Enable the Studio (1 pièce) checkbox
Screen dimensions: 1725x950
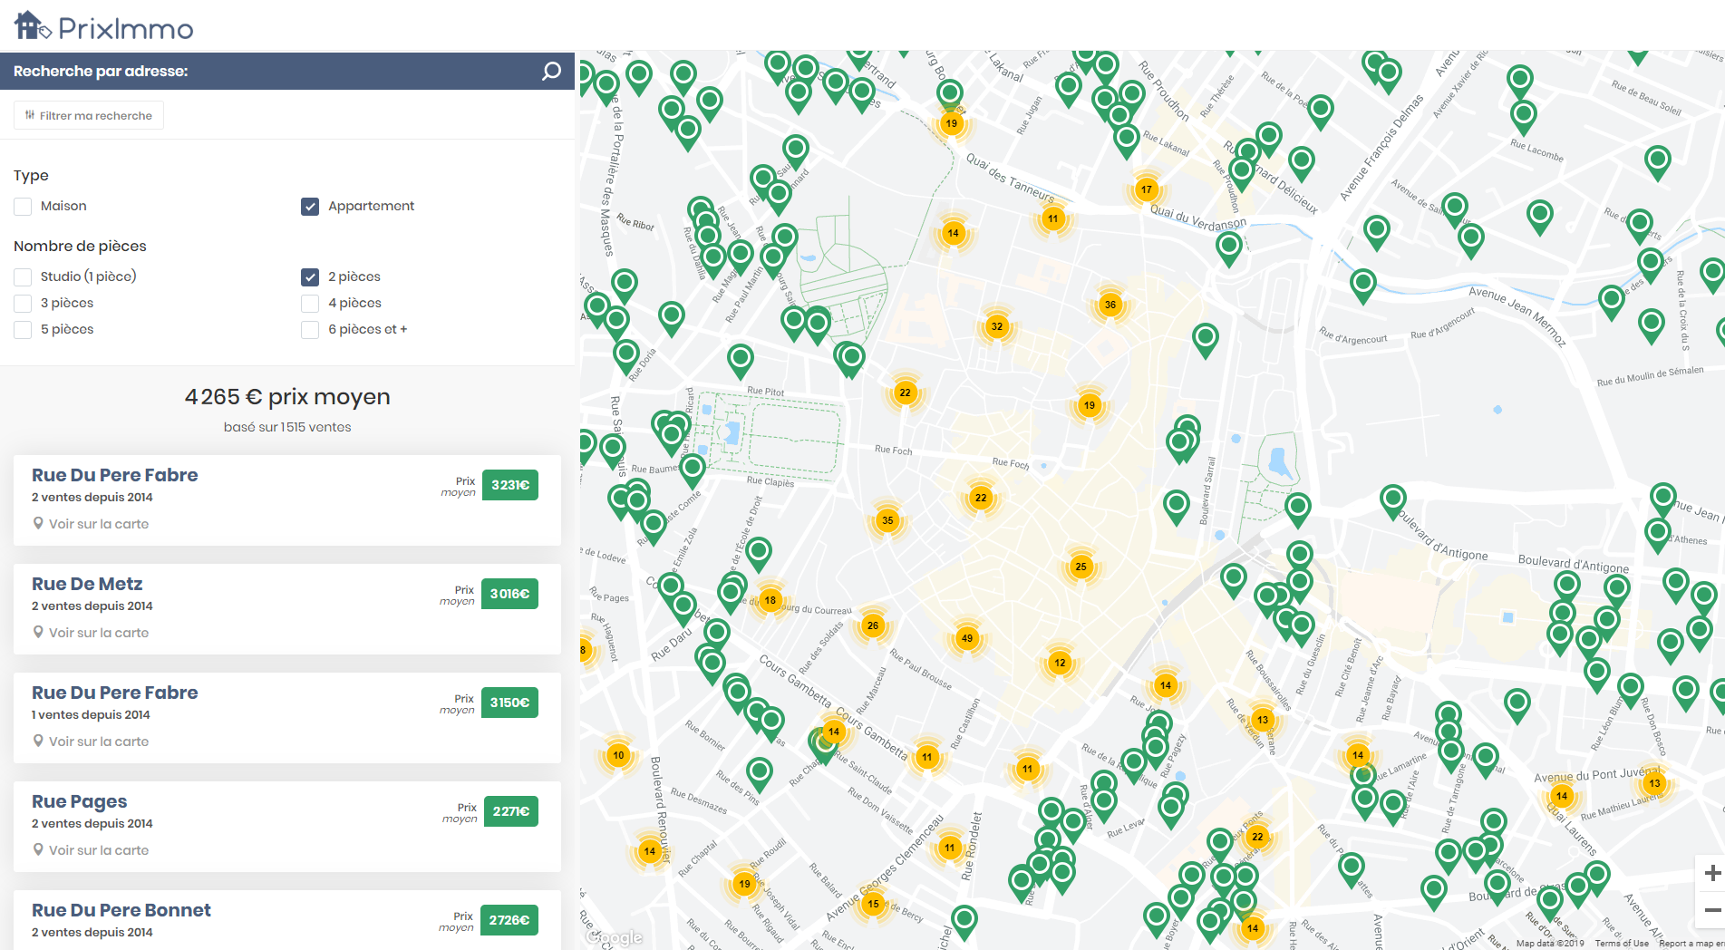23,277
